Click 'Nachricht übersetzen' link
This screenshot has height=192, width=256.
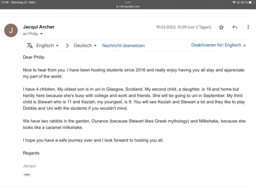coord(123,46)
